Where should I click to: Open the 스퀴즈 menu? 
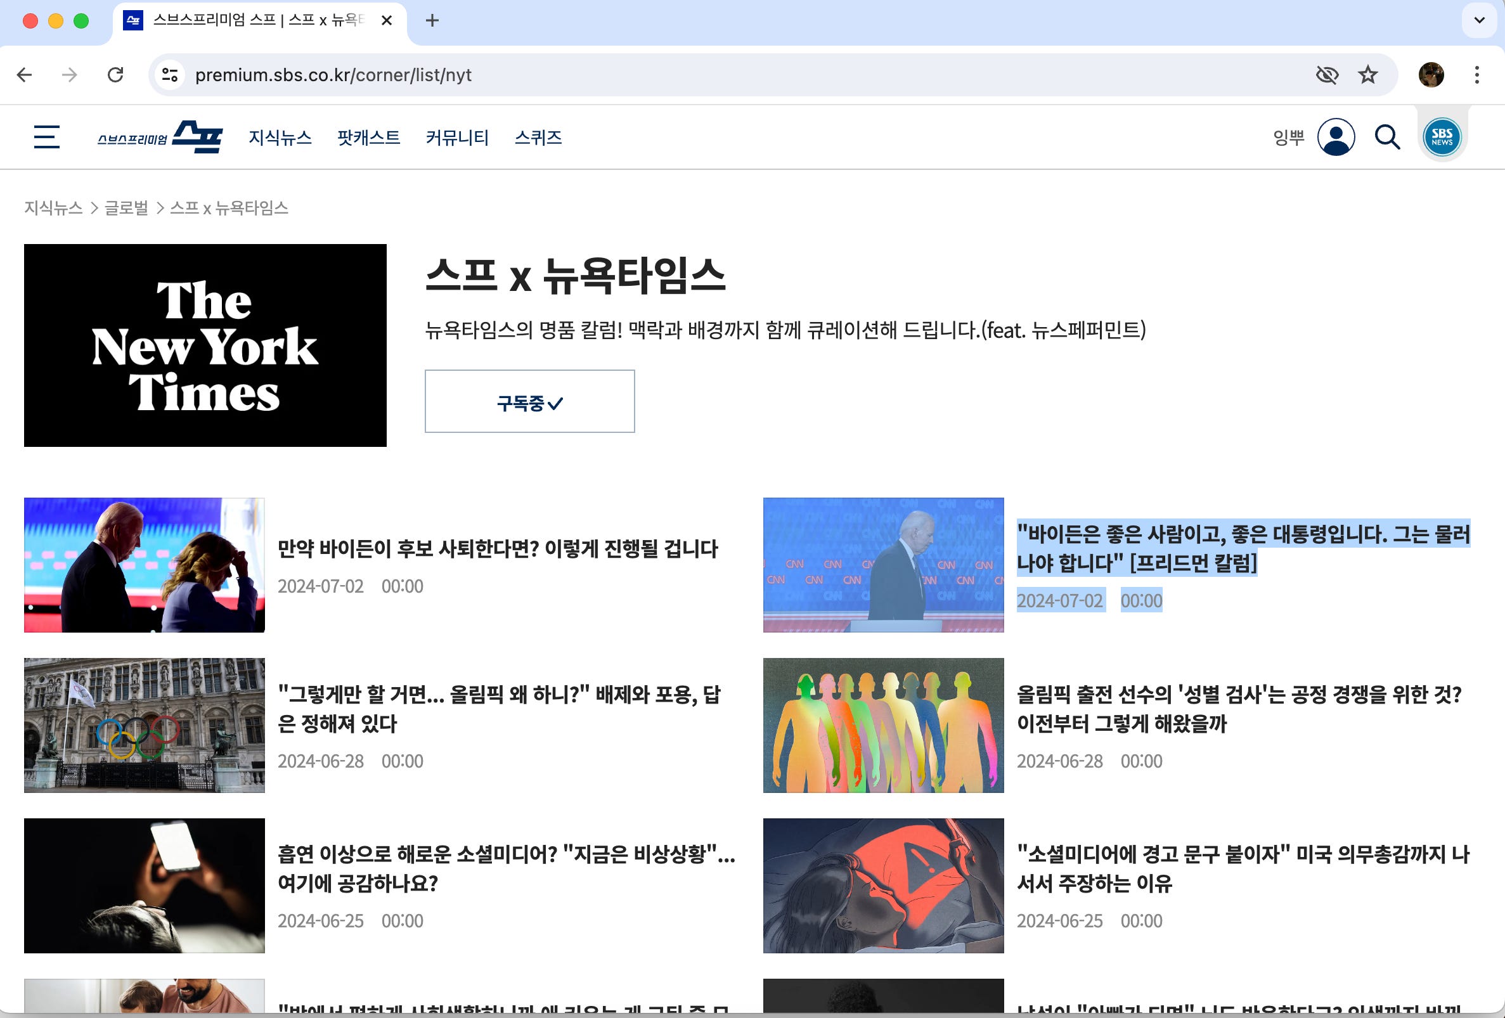click(538, 138)
